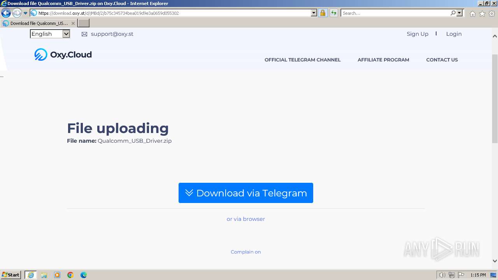Click the volume speaker tray icon
Viewport: 498px width, 280px height.
(442, 275)
